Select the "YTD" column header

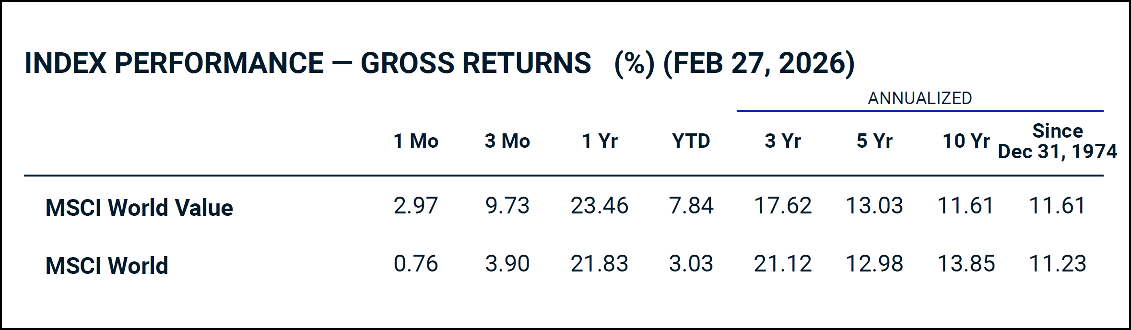(x=691, y=141)
